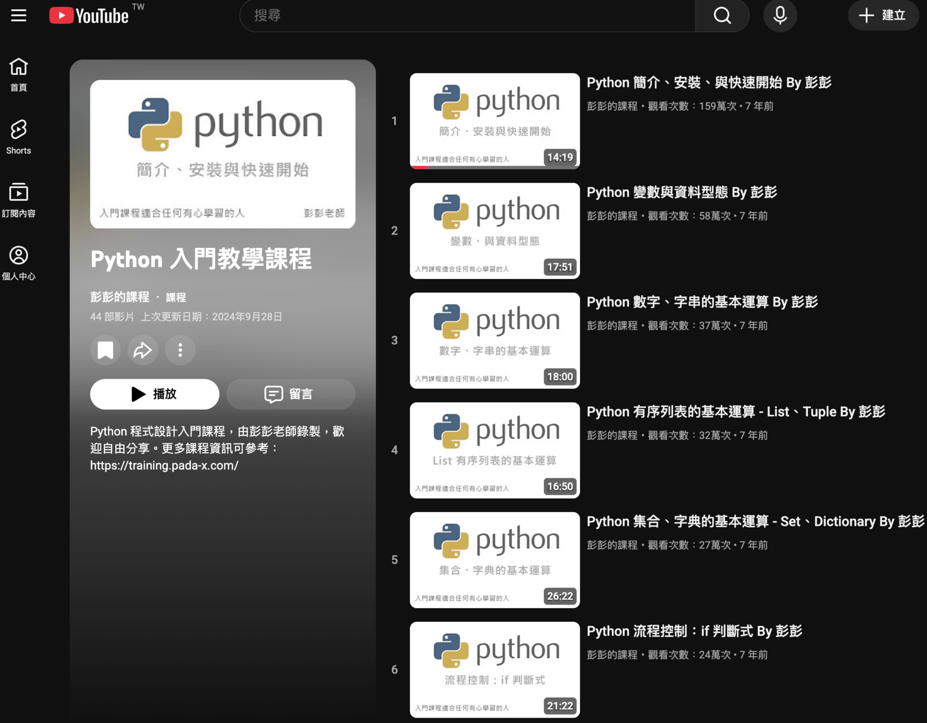Open video 2 thumbnail 變數、與資料型態
927x723 pixels.
pos(495,231)
